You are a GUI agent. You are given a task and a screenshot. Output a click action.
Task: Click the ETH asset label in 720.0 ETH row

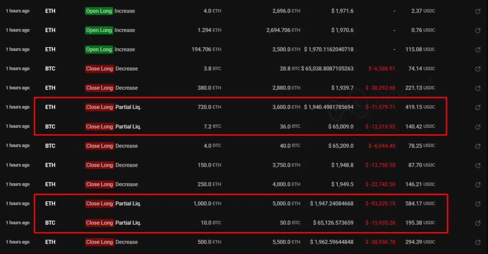tap(50, 107)
